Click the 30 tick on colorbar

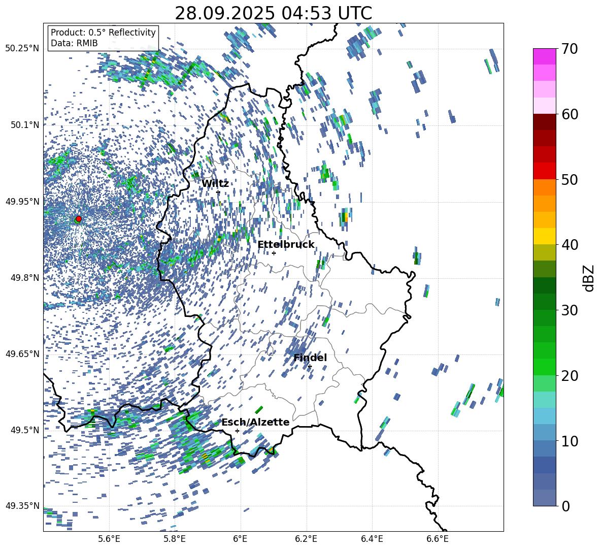coord(569,310)
